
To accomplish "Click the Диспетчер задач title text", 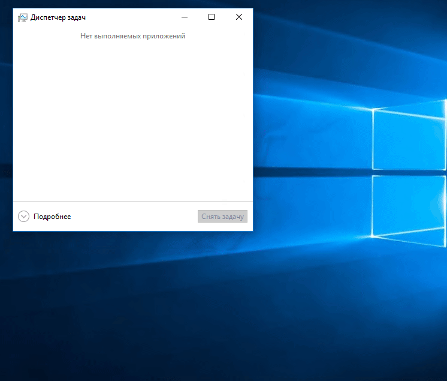I will click(x=58, y=17).
